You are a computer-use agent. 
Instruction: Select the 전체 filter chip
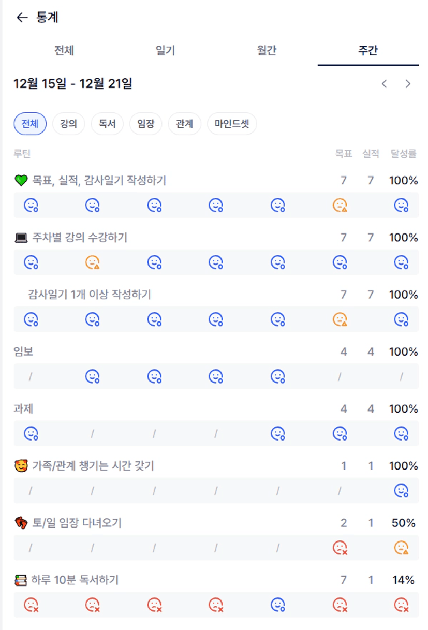point(30,124)
